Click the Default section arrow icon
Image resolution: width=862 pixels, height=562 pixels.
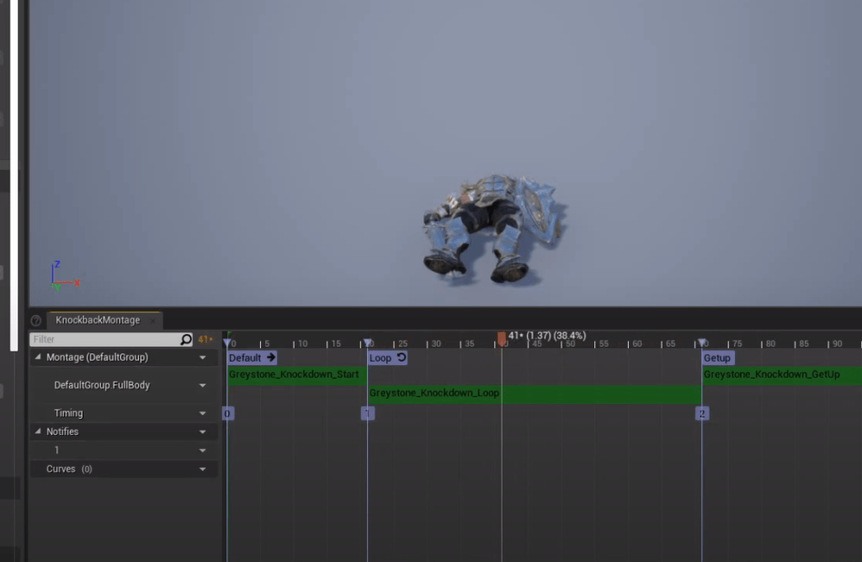coord(270,358)
